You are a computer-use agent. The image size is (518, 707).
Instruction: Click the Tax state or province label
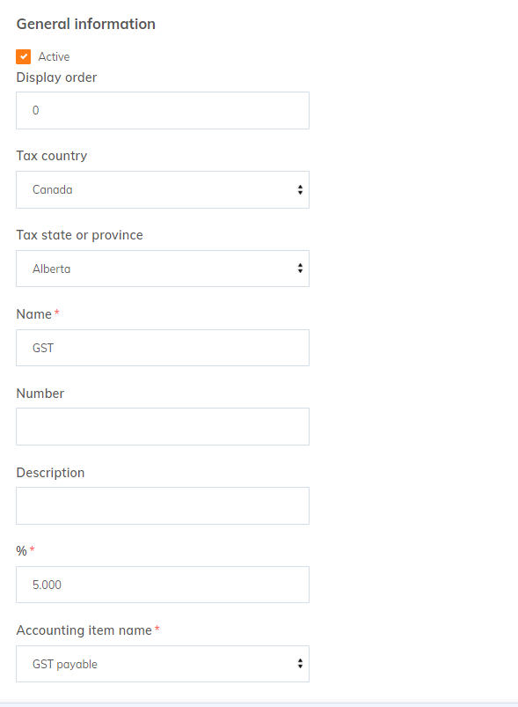coord(80,235)
